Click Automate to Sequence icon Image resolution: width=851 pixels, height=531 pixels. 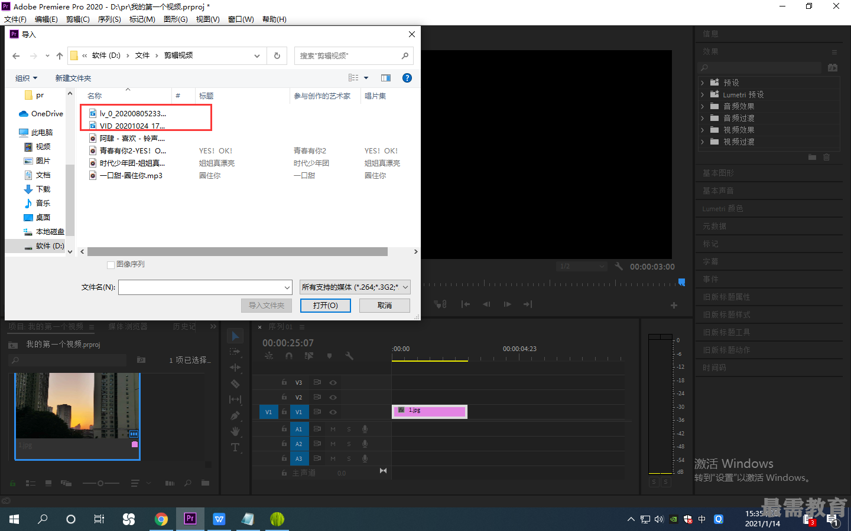[x=170, y=483]
